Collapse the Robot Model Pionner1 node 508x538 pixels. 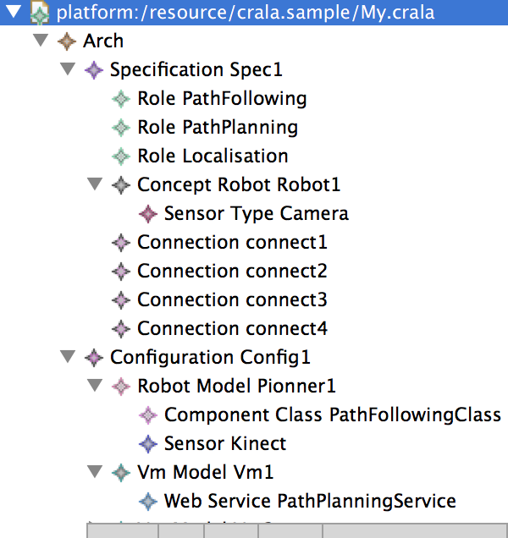click(95, 386)
